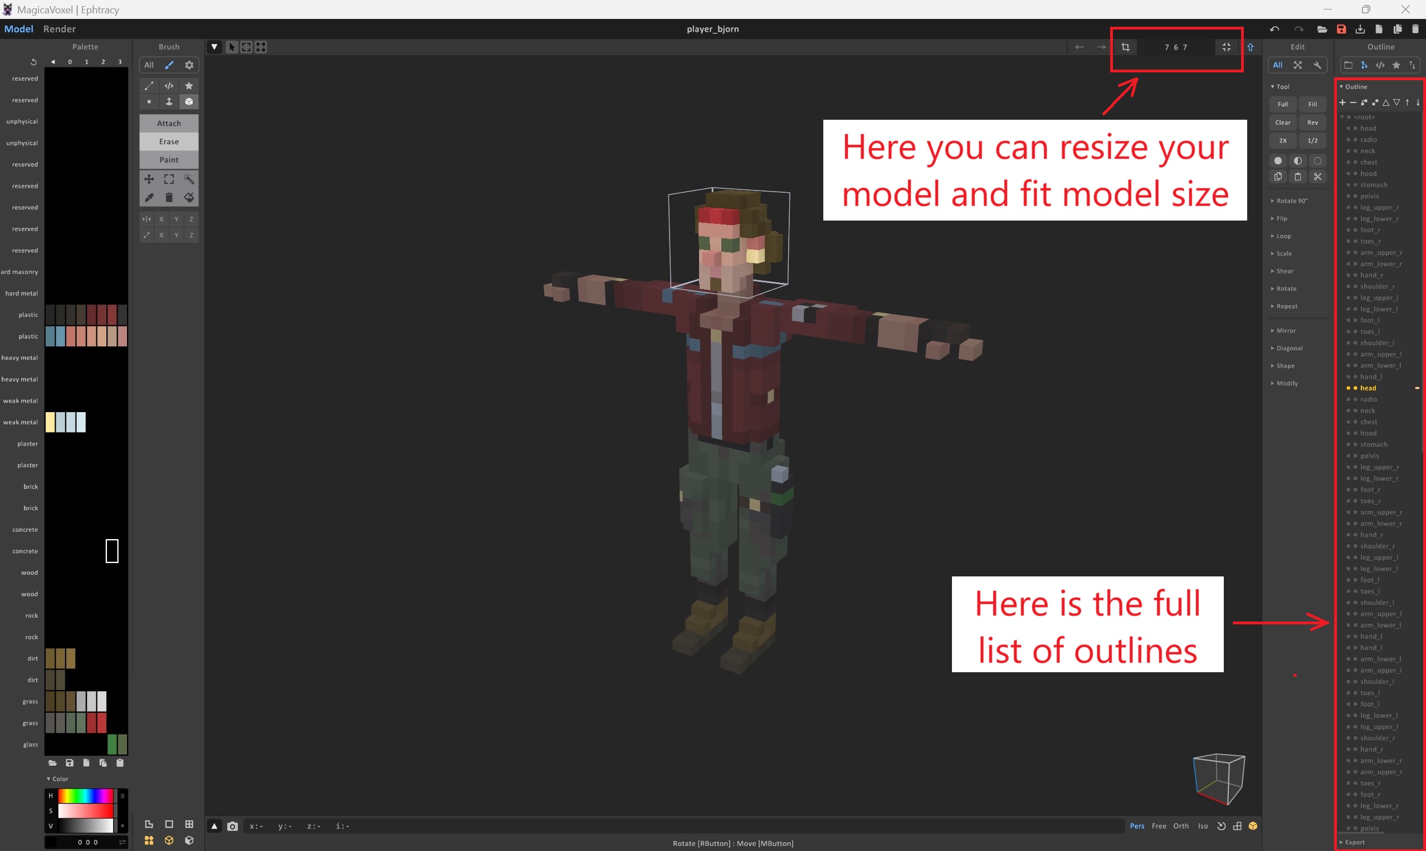
Task: Expand the Rotate 90° section
Action: coord(1291,200)
